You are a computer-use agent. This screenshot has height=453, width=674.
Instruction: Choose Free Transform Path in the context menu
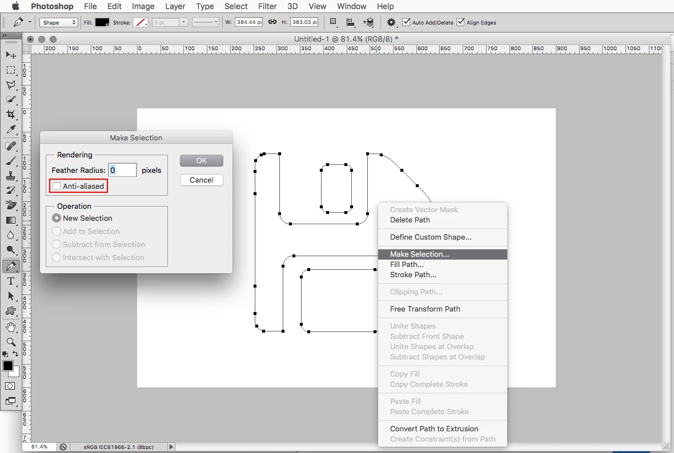point(442,309)
